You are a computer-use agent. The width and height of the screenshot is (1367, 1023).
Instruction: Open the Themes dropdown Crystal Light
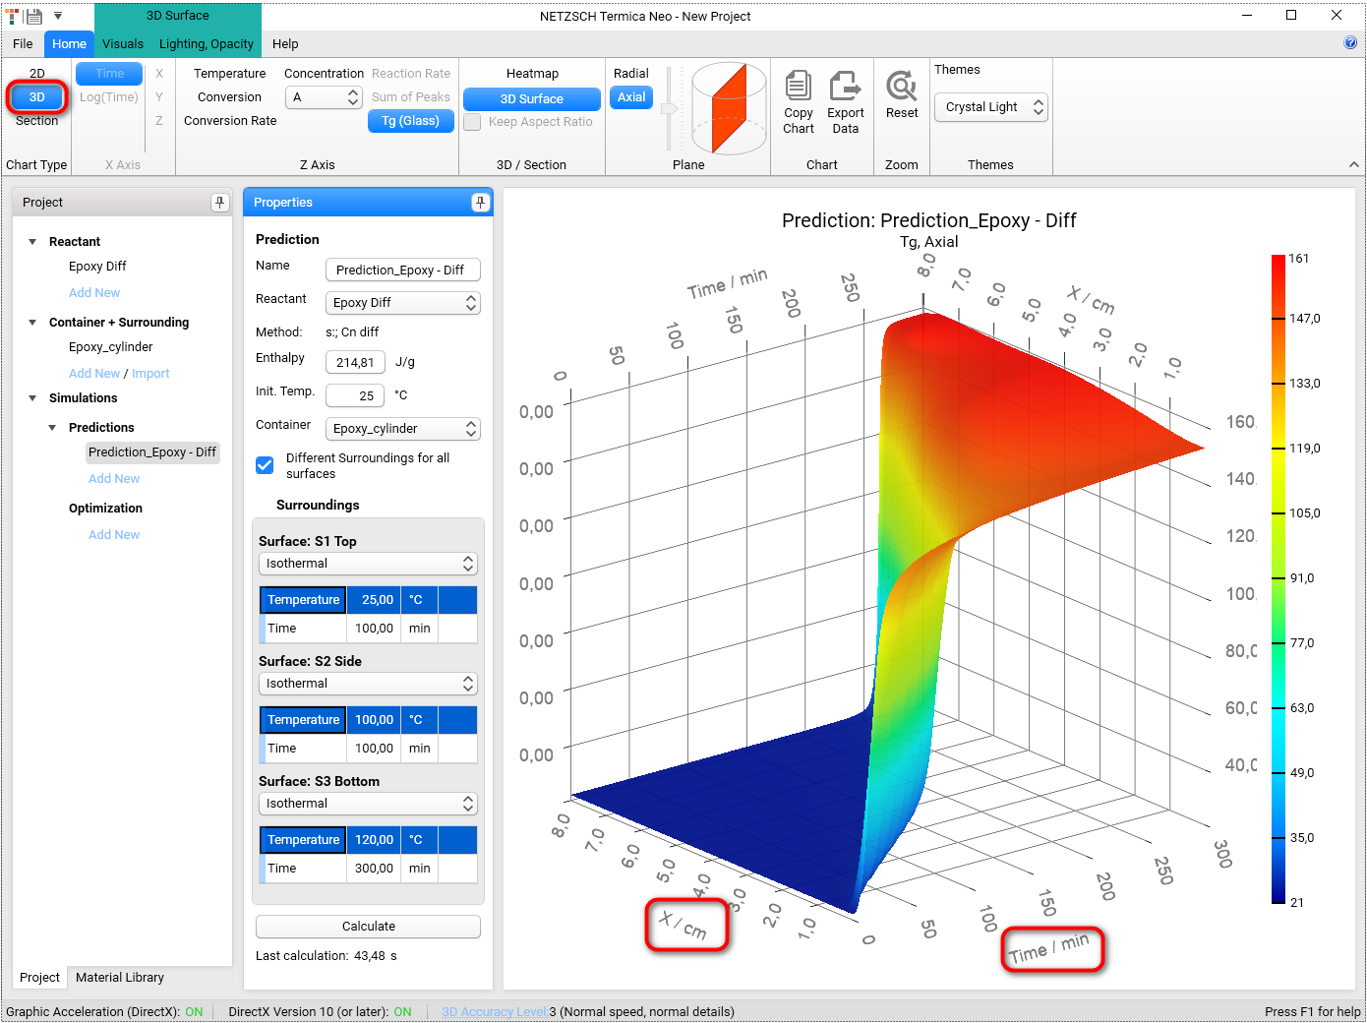click(990, 107)
